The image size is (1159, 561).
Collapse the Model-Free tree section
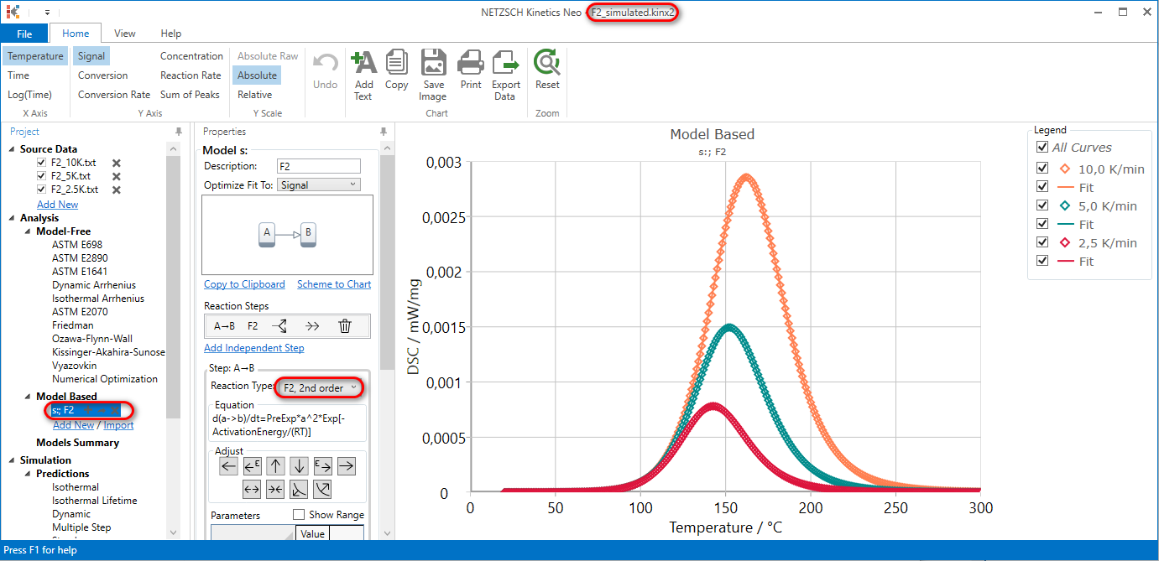click(26, 231)
